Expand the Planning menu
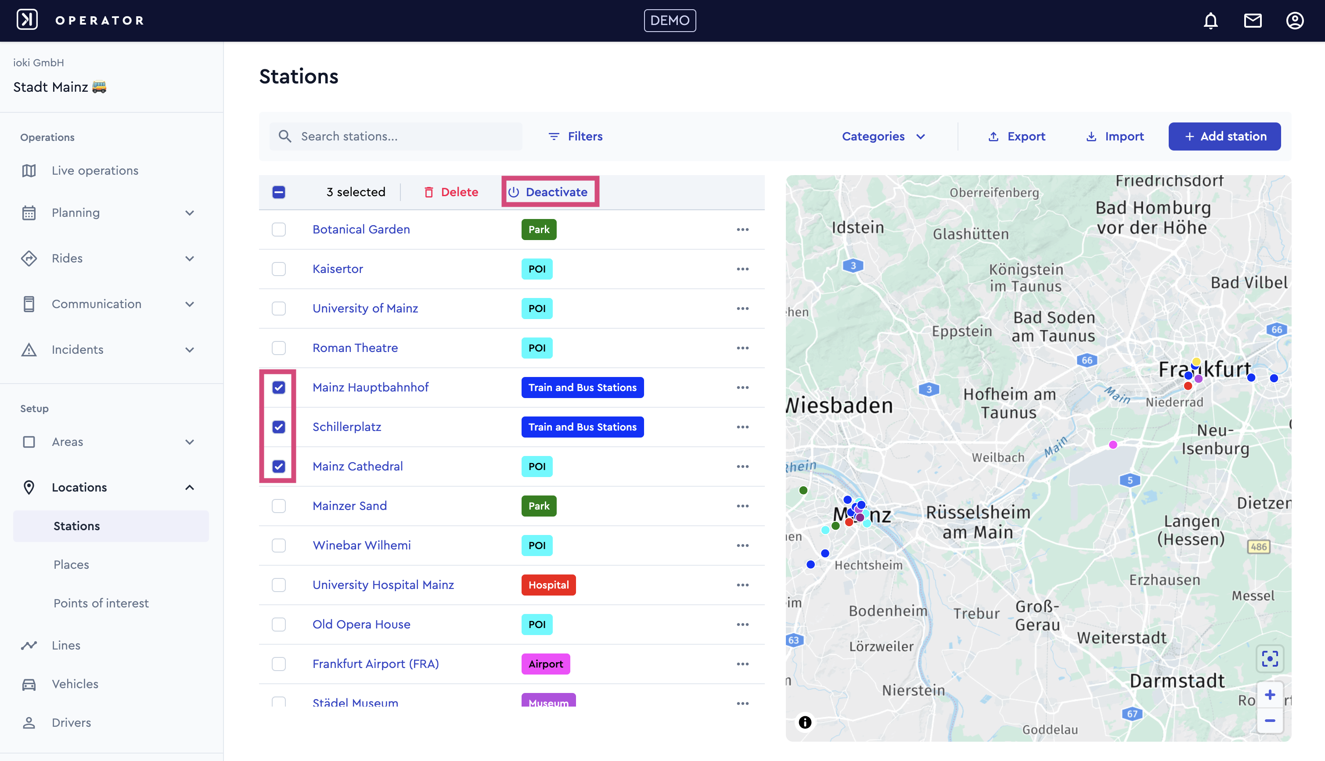This screenshot has height=761, width=1325. [x=190, y=213]
